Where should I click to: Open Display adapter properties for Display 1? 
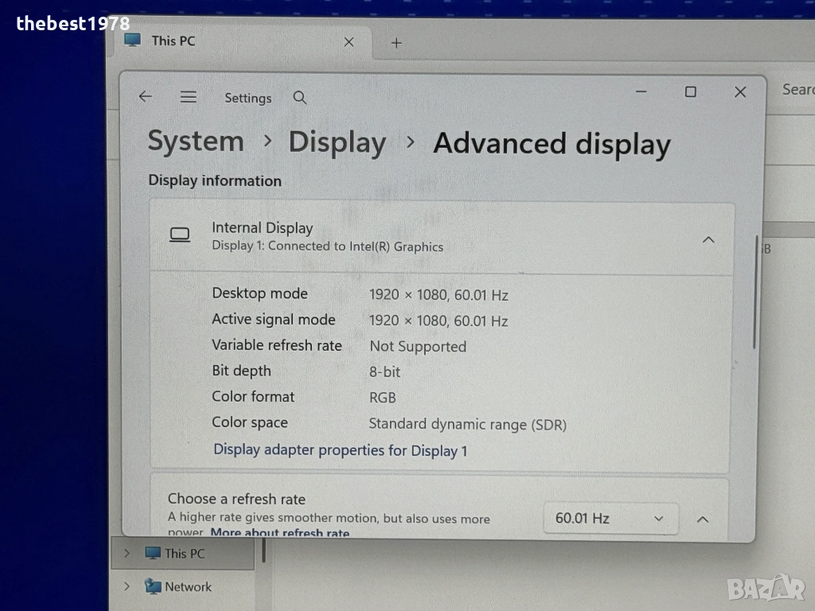[x=341, y=450]
